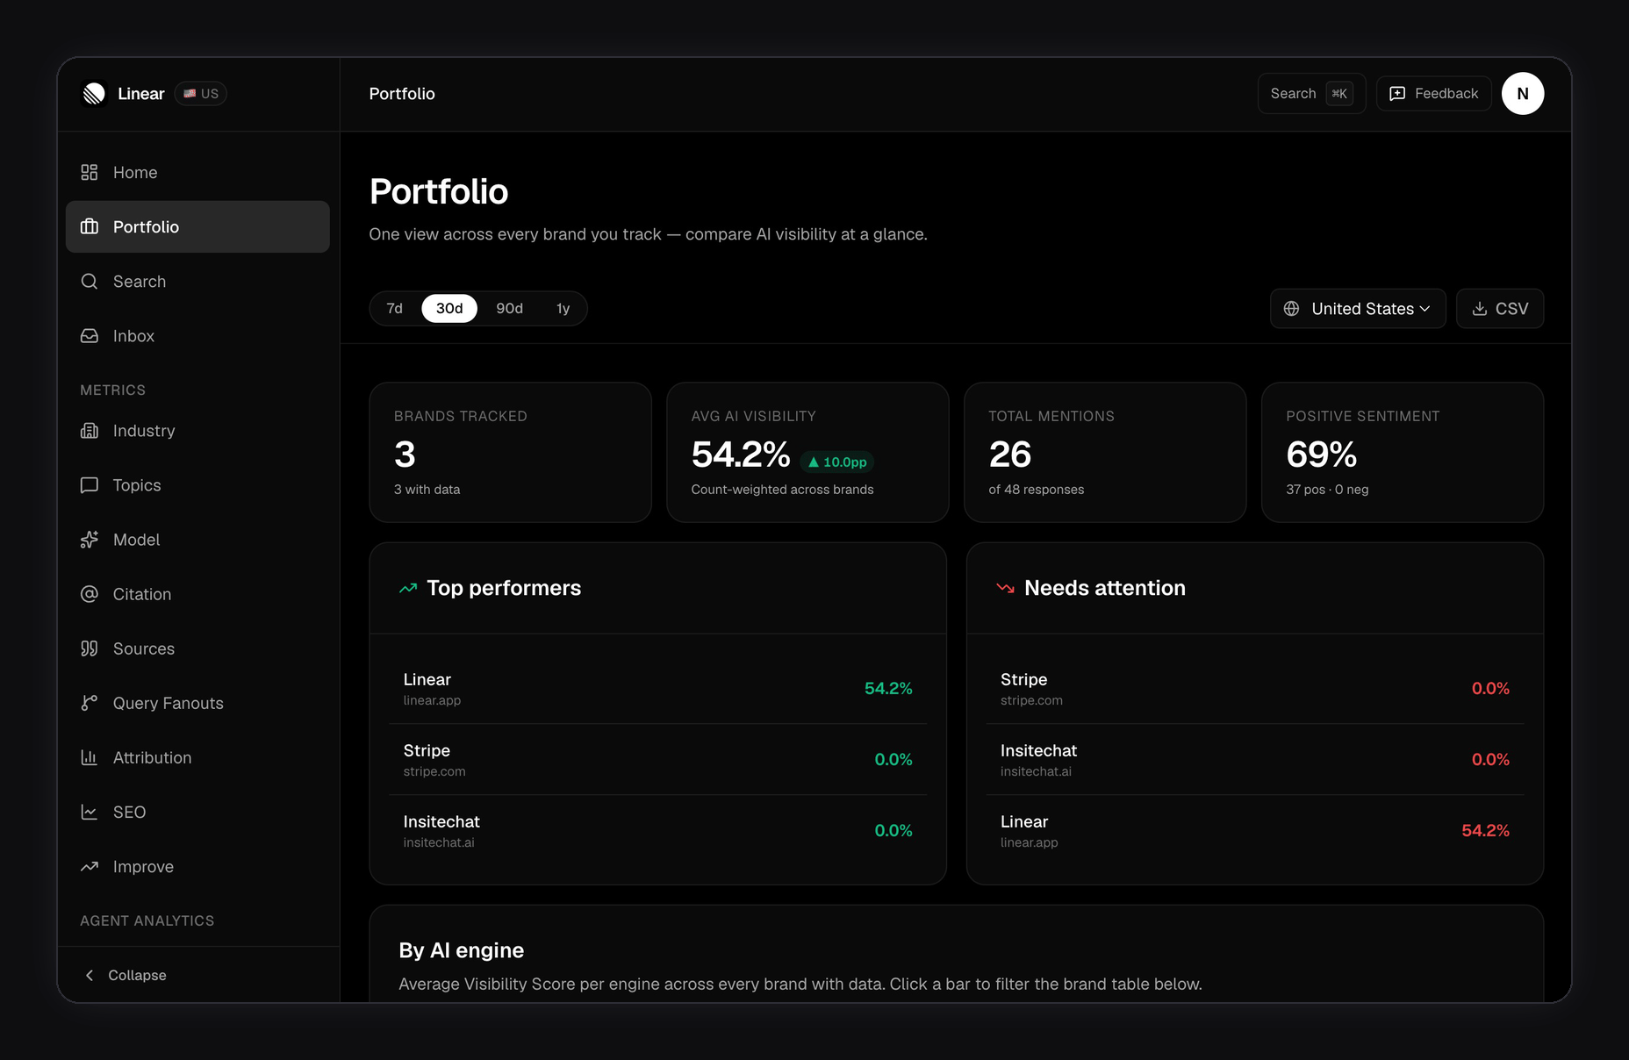The image size is (1629, 1060).
Task: Click the globe icon beside United States
Action: coord(1291,308)
